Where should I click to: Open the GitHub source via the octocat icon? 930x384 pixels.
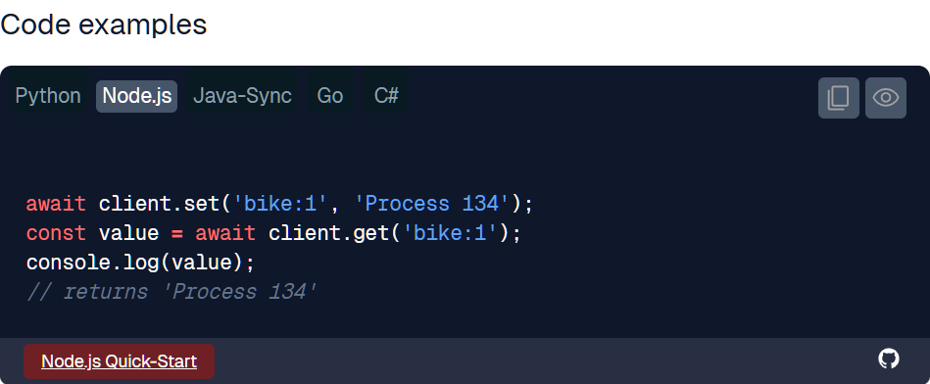click(x=889, y=359)
